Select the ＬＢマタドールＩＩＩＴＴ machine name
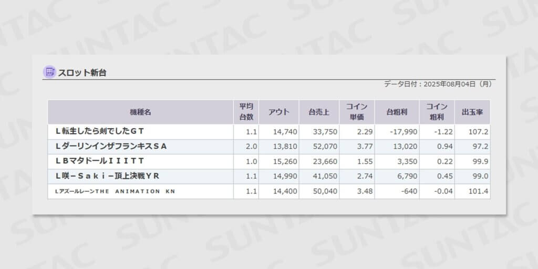The width and height of the screenshot is (538, 269). pos(99,161)
